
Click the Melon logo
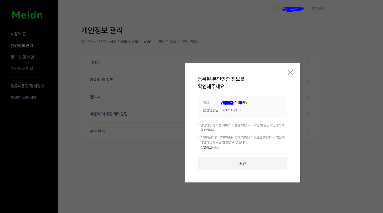click(27, 15)
